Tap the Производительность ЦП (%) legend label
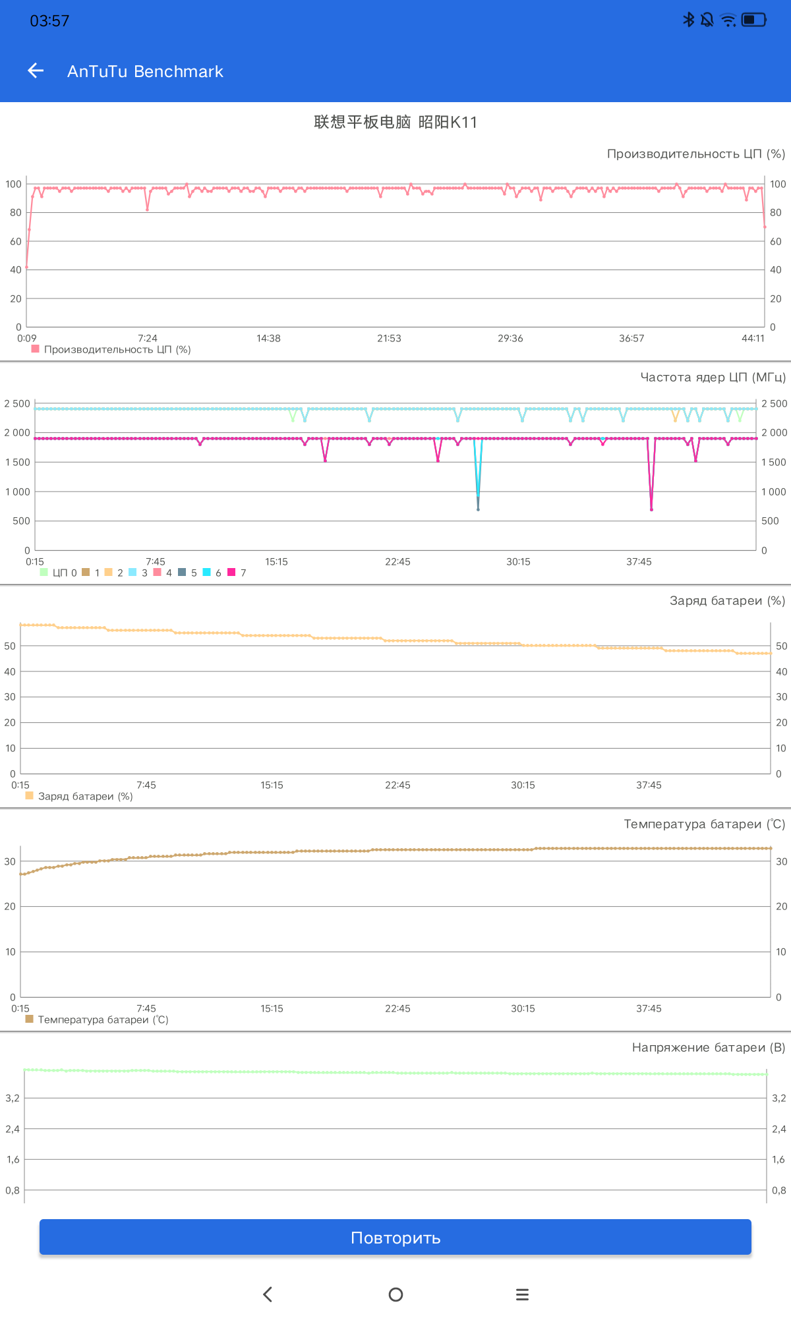 [x=117, y=349]
